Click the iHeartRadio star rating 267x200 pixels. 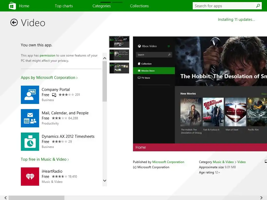point(59,177)
